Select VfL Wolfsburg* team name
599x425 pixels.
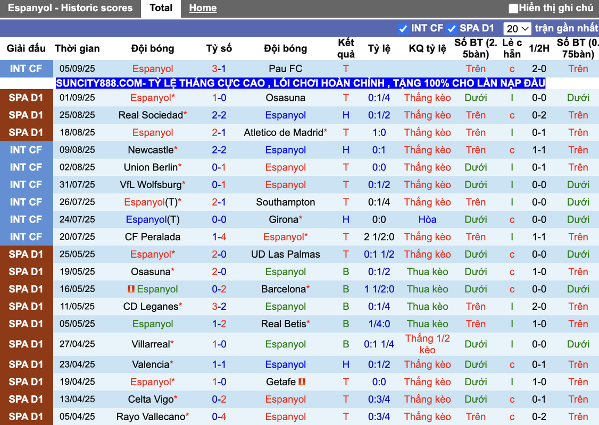click(x=153, y=185)
